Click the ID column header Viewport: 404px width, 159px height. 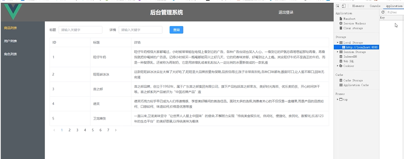(70, 43)
